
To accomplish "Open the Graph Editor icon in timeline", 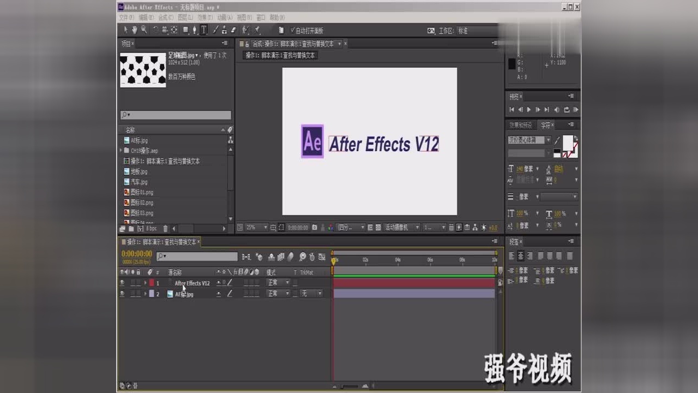I will point(322,257).
